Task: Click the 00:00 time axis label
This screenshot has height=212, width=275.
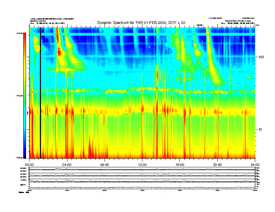Action: (29, 165)
